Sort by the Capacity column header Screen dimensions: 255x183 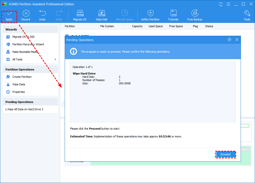point(137,26)
